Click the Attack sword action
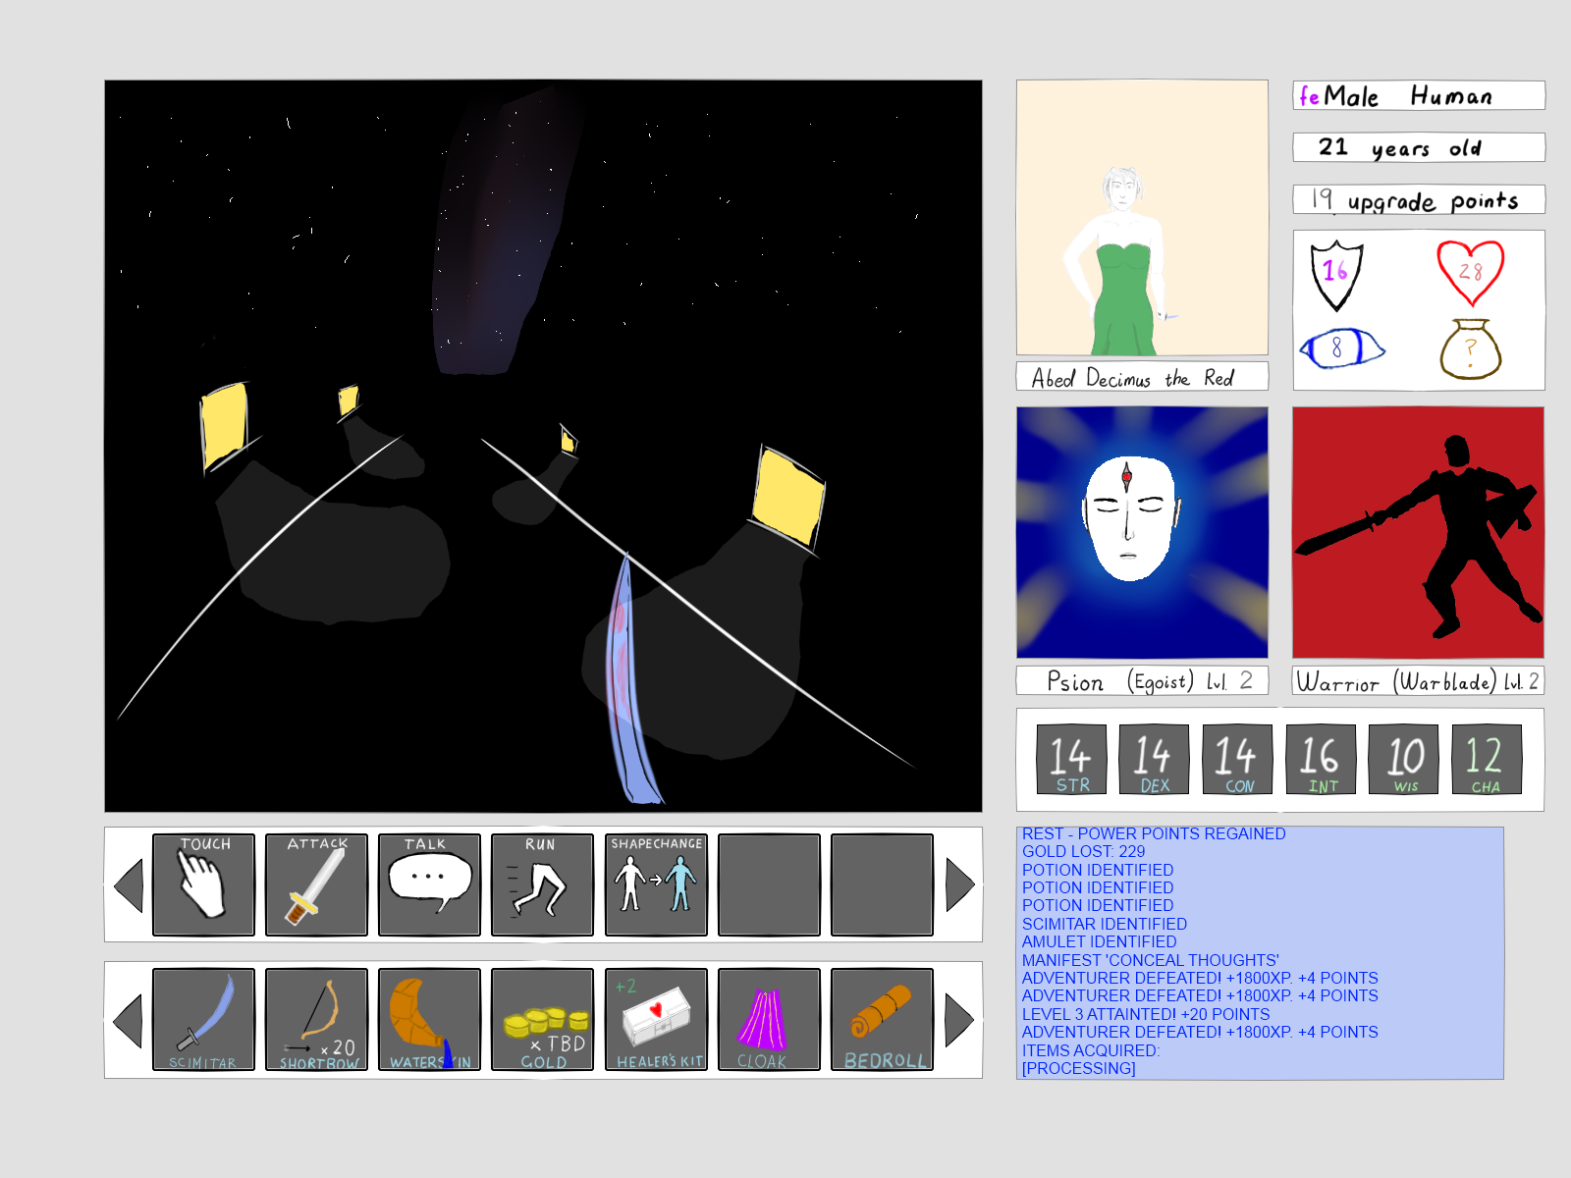1571x1178 pixels. [x=316, y=884]
